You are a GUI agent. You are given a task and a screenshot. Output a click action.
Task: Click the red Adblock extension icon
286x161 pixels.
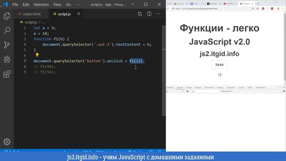(263, 8)
